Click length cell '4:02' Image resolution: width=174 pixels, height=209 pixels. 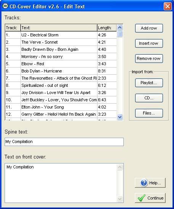coord(107,107)
